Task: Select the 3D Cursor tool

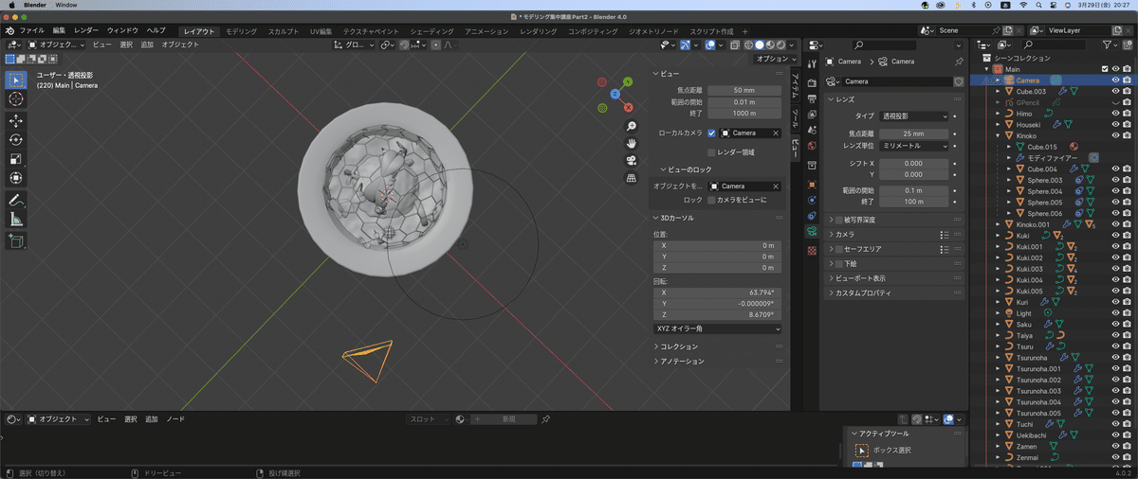Action: pyautogui.click(x=16, y=99)
